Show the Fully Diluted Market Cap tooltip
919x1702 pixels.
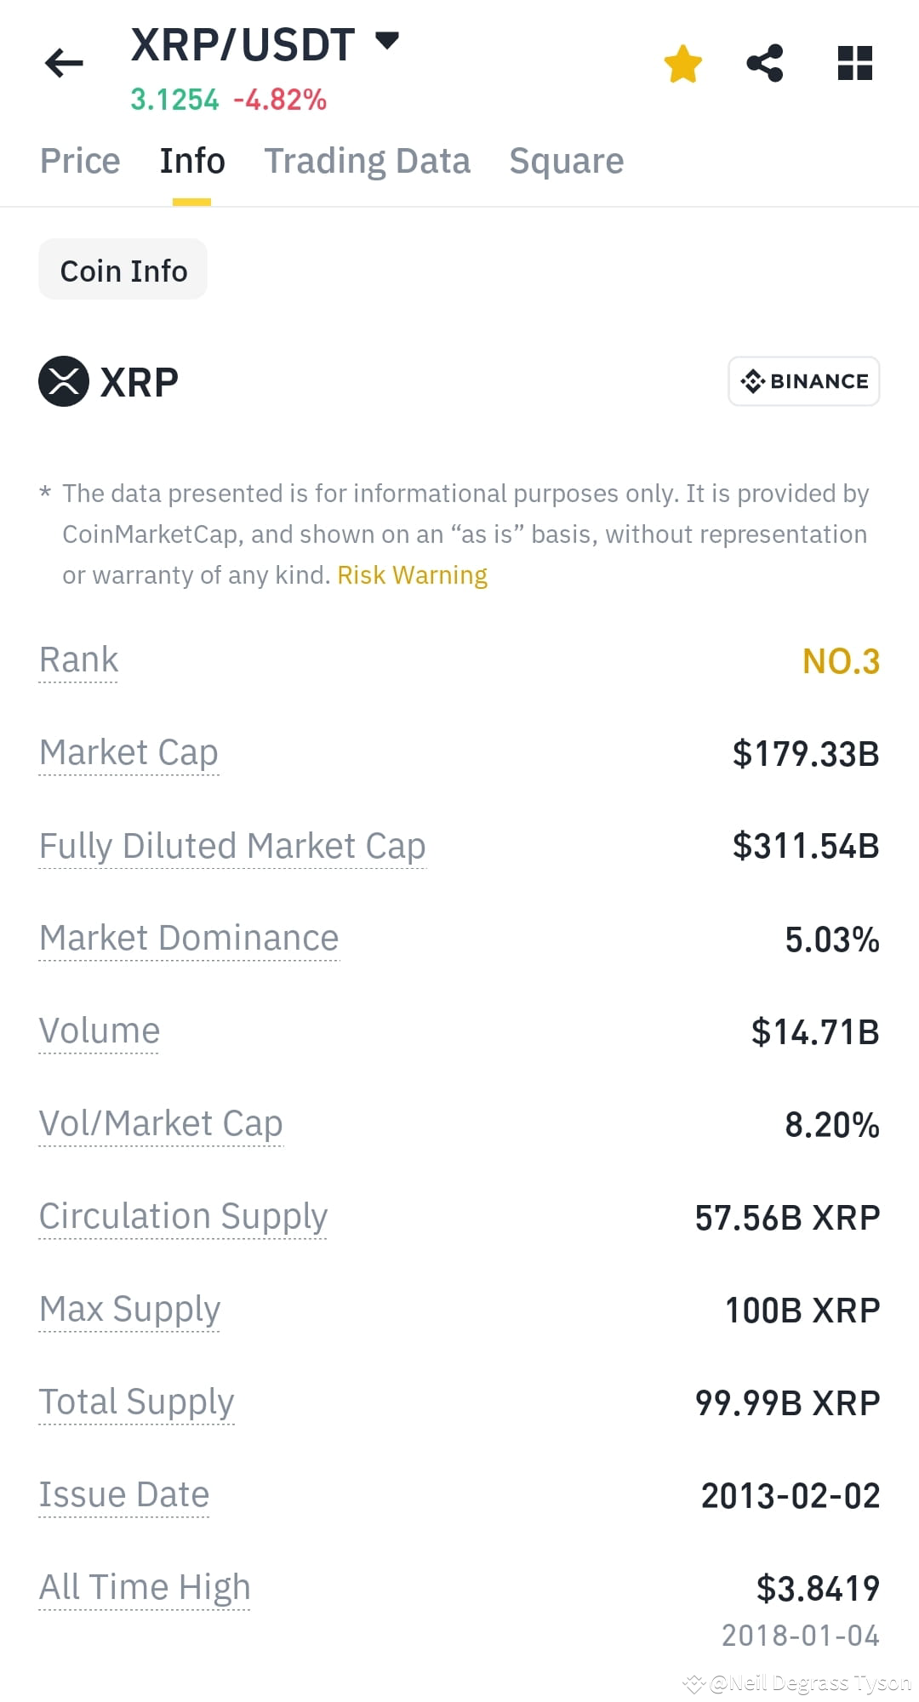(232, 846)
